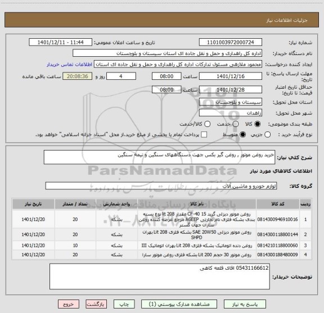Click quantity 10 in row 3
324x313 pixels.
coord(75,246)
